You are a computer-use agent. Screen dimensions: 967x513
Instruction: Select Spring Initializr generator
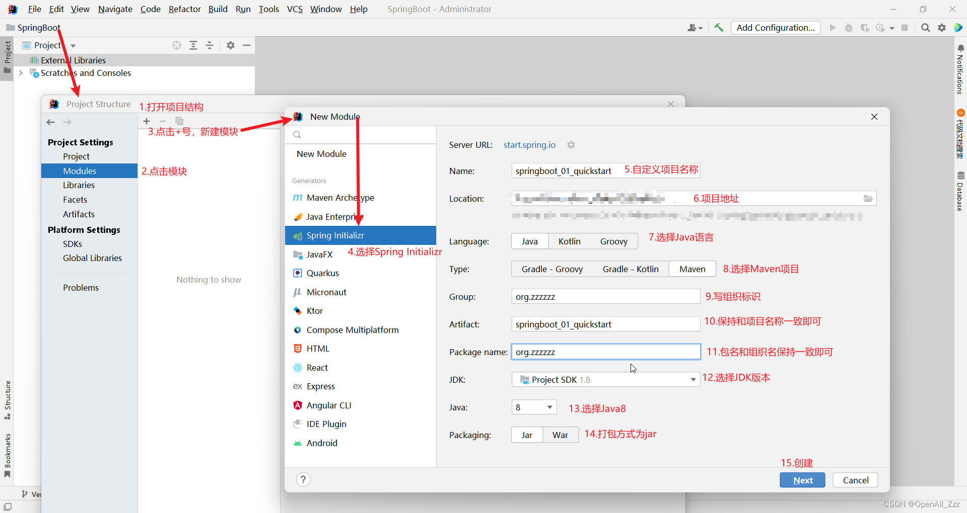pos(361,235)
